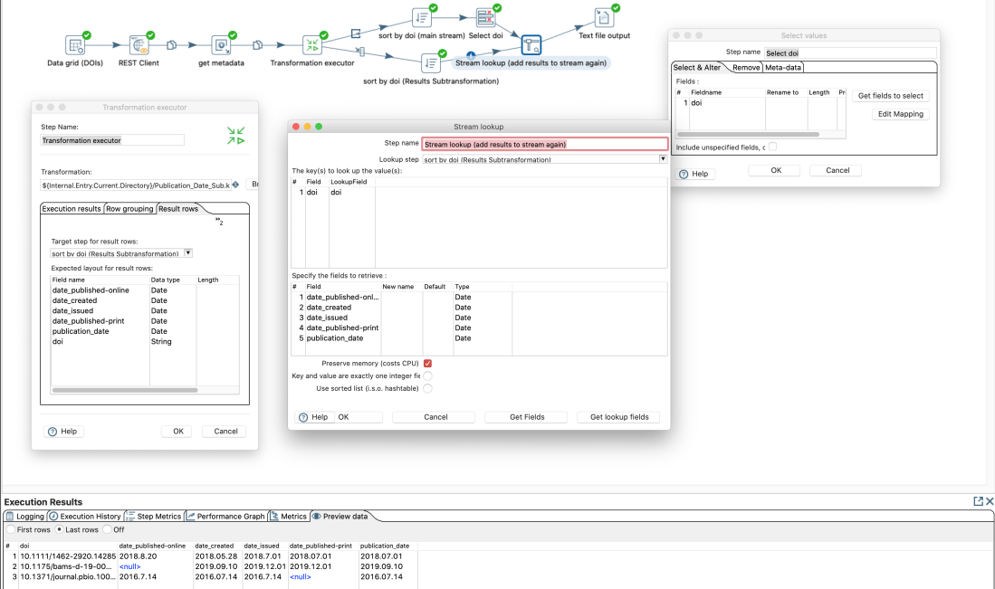The width and height of the screenshot is (995, 589).
Task: Select the Data grid (DOIs) step icon
Action: (75, 45)
